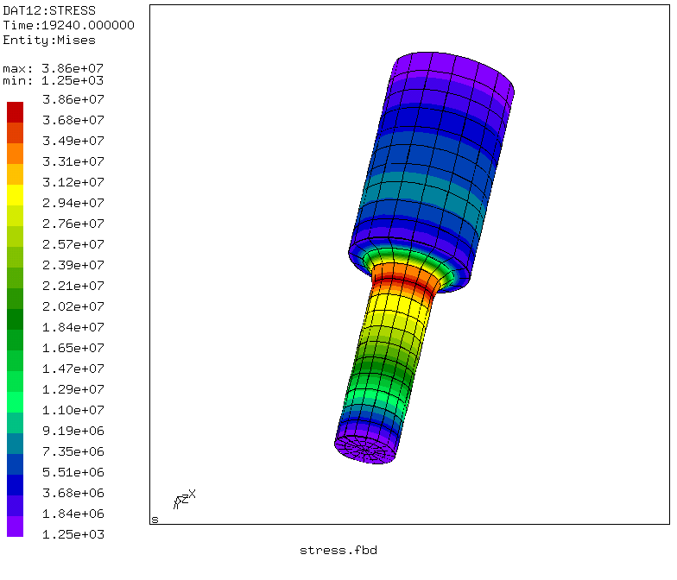
Task: Click the 5.51e+06 legend value
Action: (x=73, y=472)
